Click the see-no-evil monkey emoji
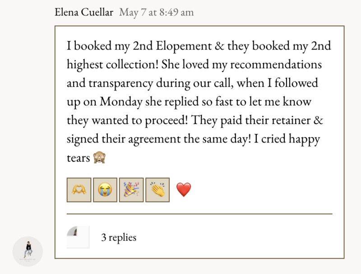This screenshot has width=361, height=274. [x=99, y=157]
